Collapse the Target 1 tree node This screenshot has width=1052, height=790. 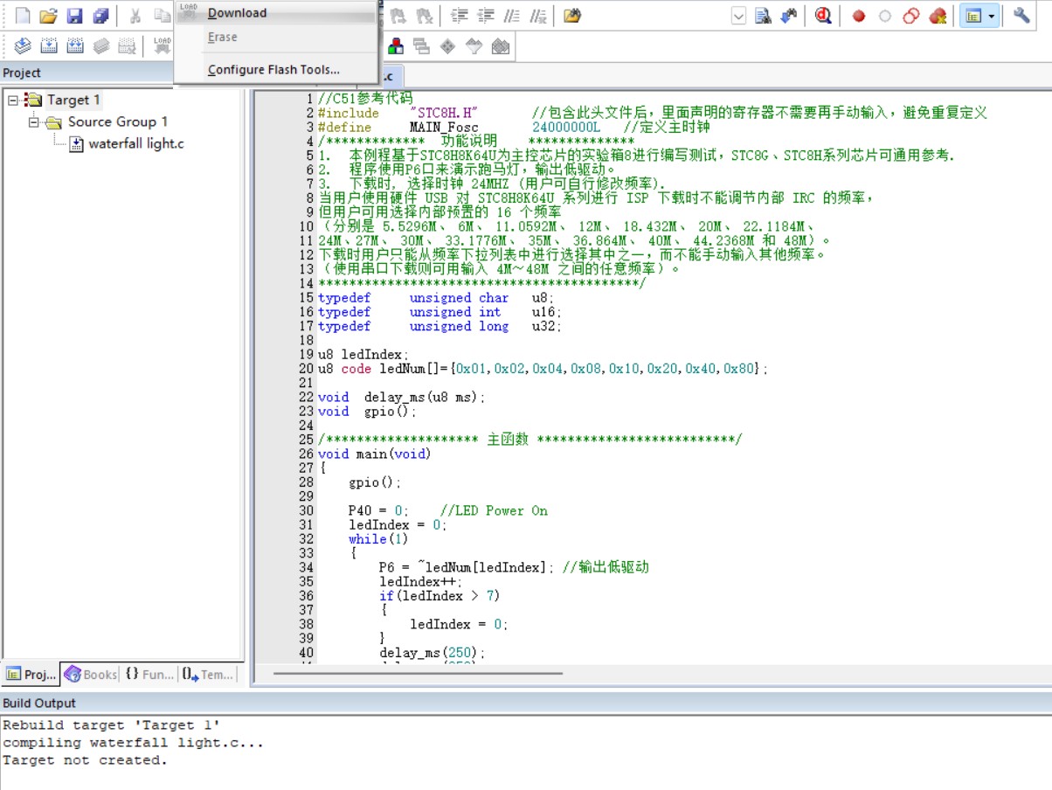(x=13, y=100)
